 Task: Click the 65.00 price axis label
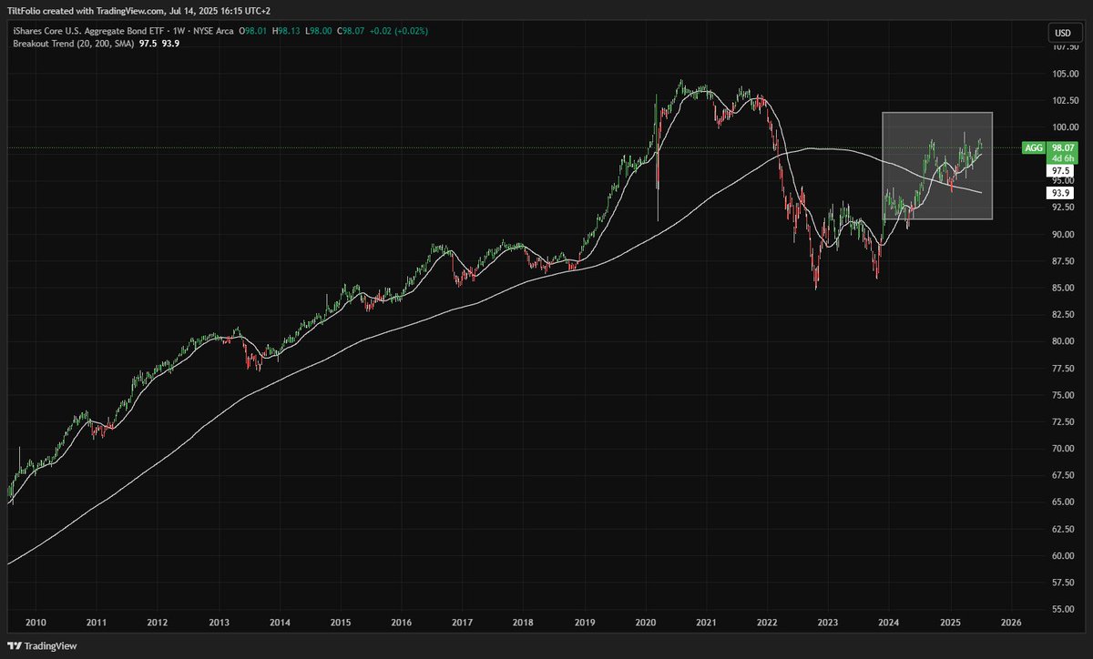tap(1063, 502)
